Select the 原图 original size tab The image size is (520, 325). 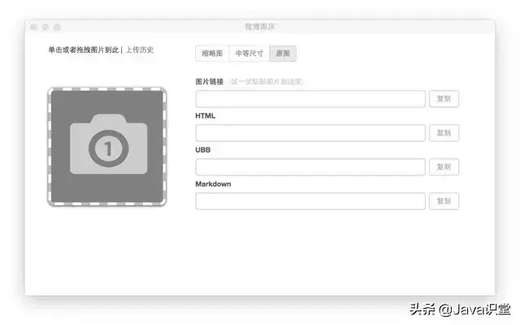283,54
